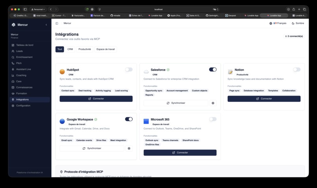Click browser downloads icon
Viewport: 317px width, 188px height.
coord(288,9)
